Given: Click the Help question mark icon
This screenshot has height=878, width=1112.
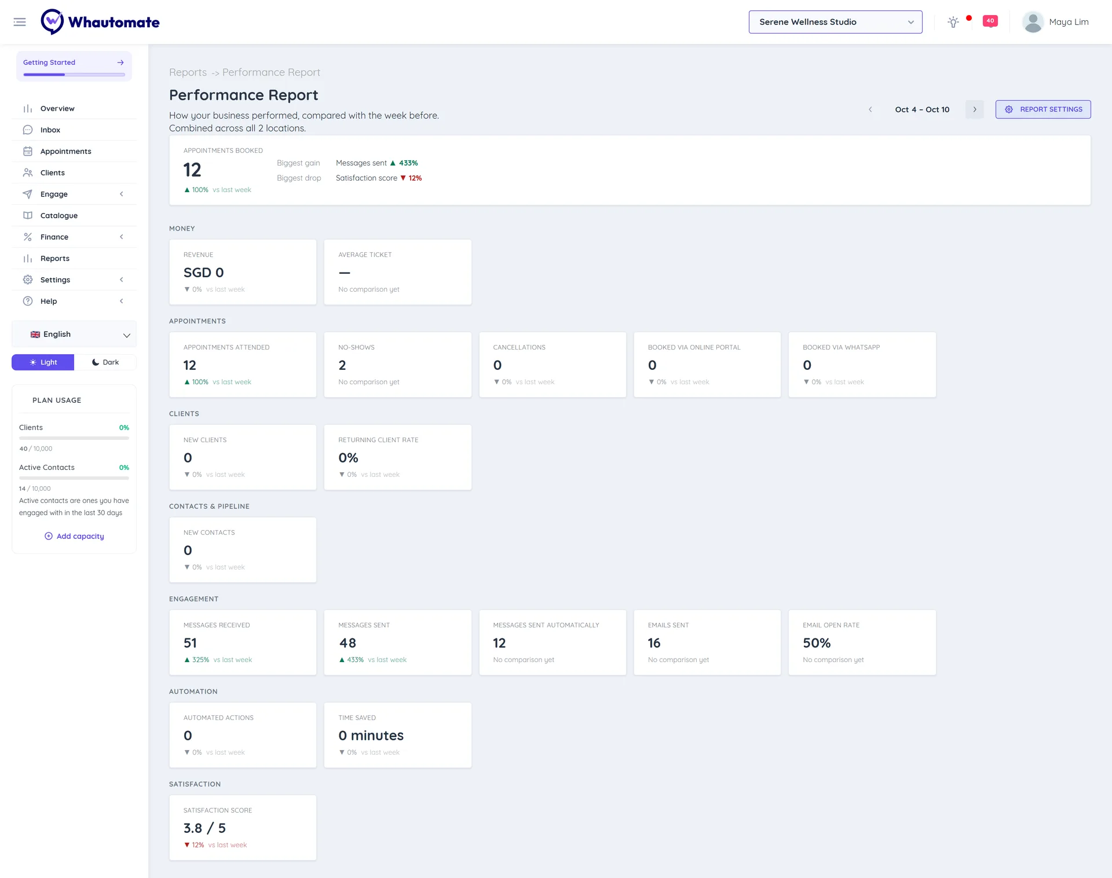Looking at the screenshot, I should (28, 302).
